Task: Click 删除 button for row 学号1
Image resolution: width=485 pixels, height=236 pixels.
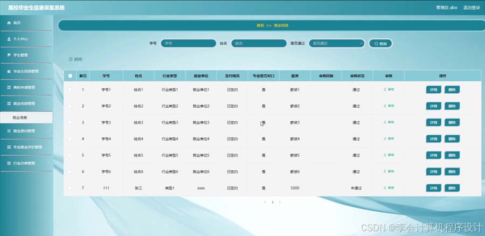Action: coord(452,89)
